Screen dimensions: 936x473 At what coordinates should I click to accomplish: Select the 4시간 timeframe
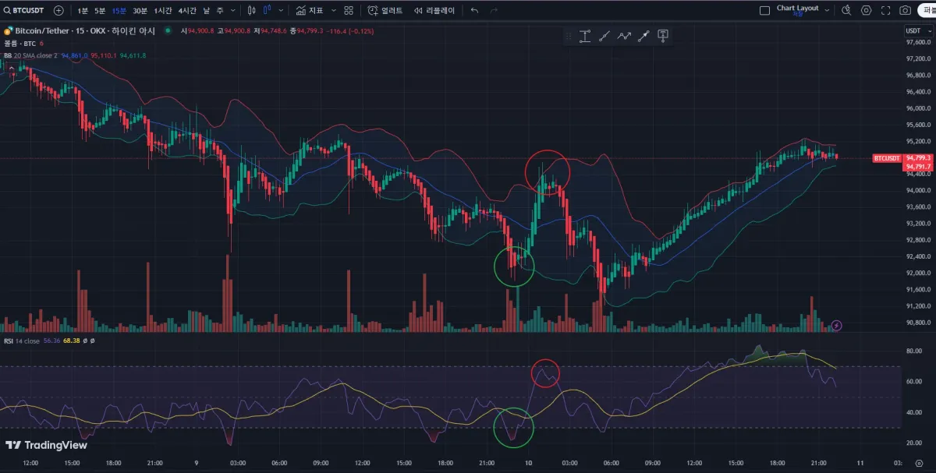tap(187, 11)
